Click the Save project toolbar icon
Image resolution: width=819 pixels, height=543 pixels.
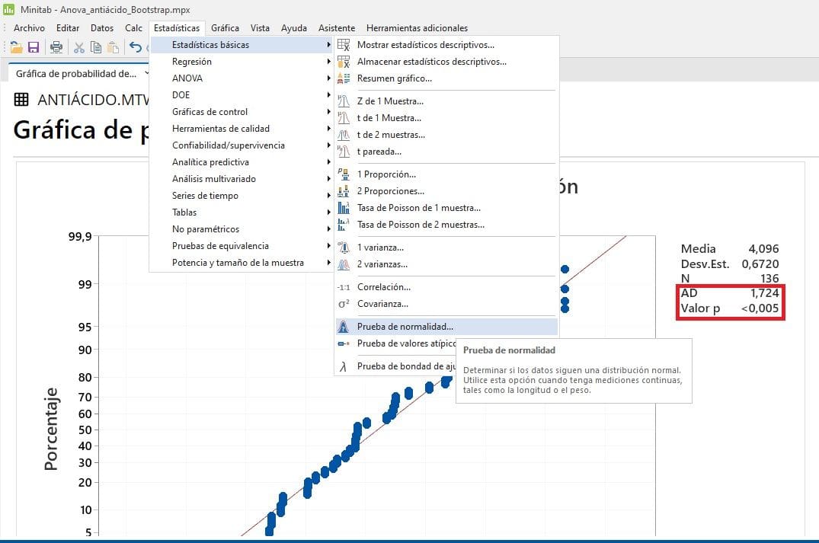tap(34, 47)
